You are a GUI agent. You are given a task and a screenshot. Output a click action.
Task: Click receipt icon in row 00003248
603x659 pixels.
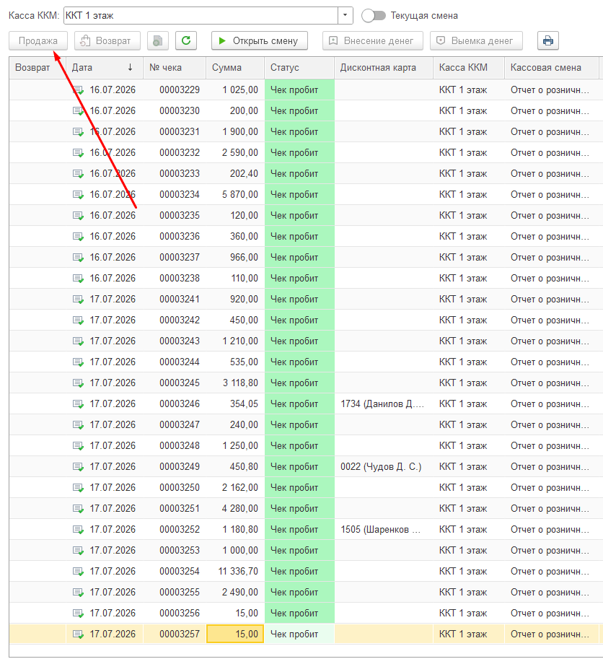(x=78, y=446)
